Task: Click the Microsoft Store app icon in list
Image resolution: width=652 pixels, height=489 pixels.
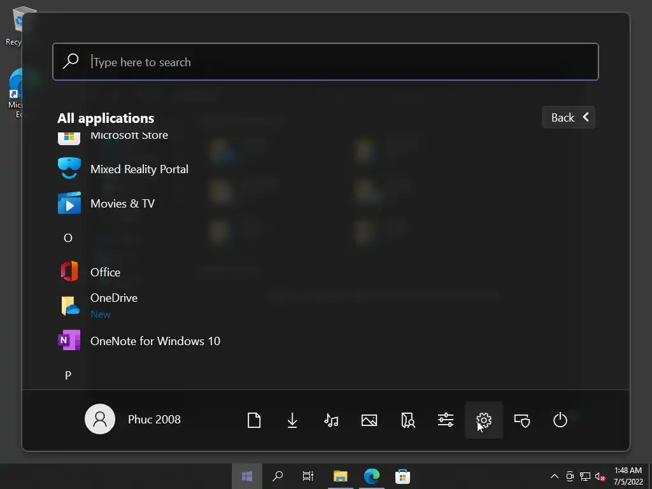Action: pyautogui.click(x=69, y=138)
